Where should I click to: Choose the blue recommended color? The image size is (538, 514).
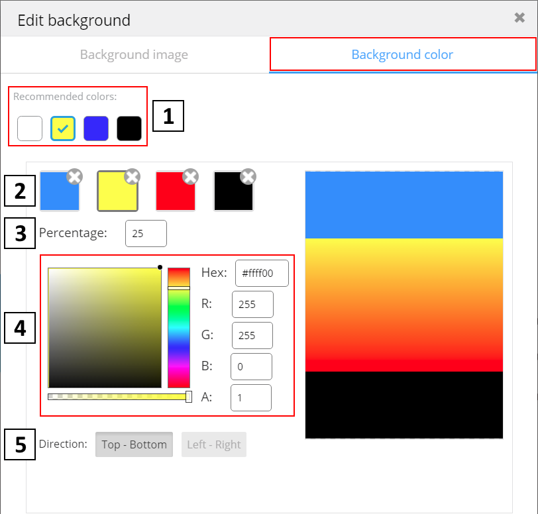[x=96, y=128]
